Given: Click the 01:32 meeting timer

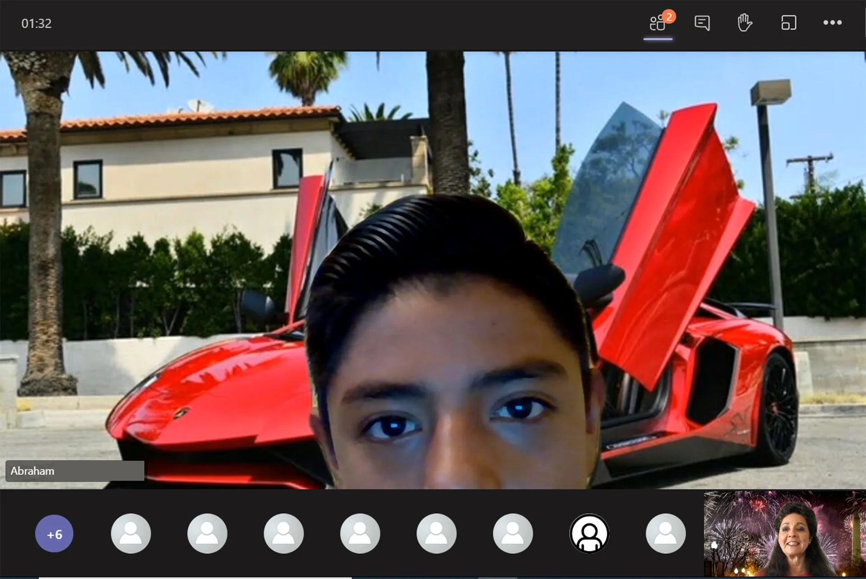Looking at the screenshot, I should point(37,23).
